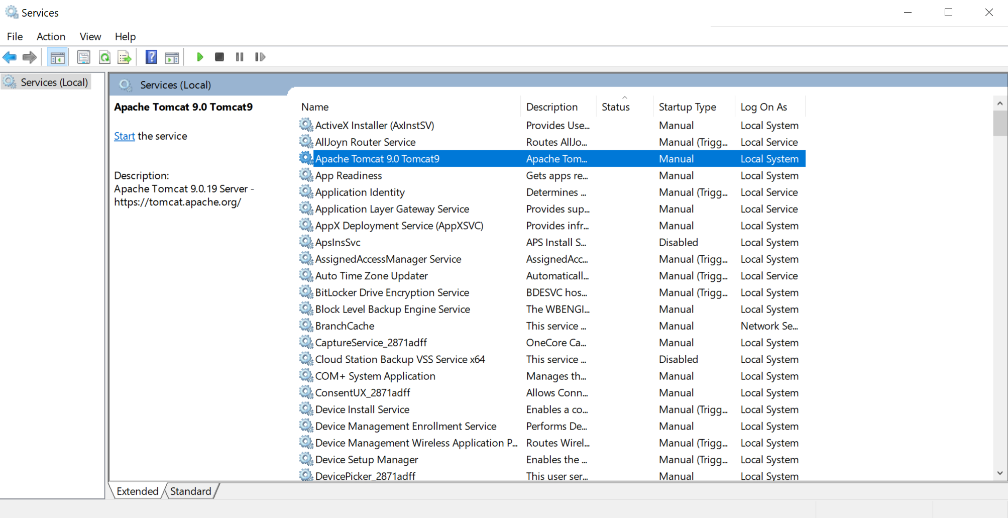The width and height of the screenshot is (1008, 518).
Task: Pause the service from the toolbar
Action: point(240,57)
